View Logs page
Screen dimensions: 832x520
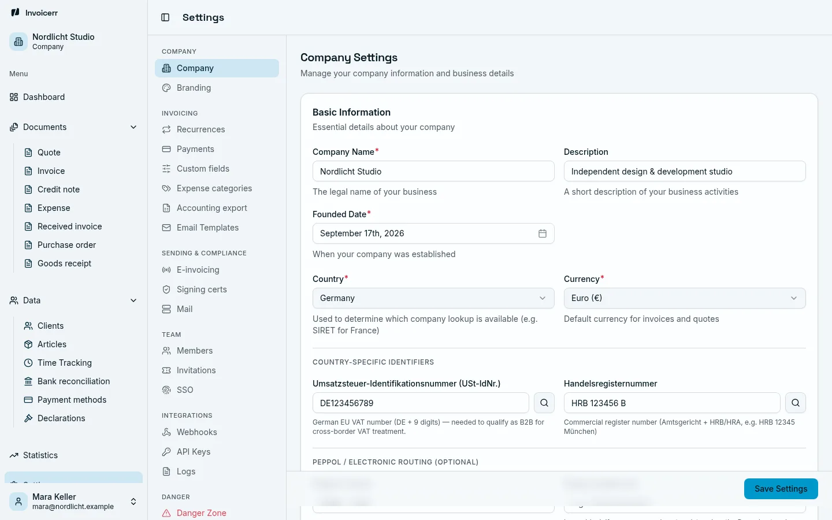point(217,471)
